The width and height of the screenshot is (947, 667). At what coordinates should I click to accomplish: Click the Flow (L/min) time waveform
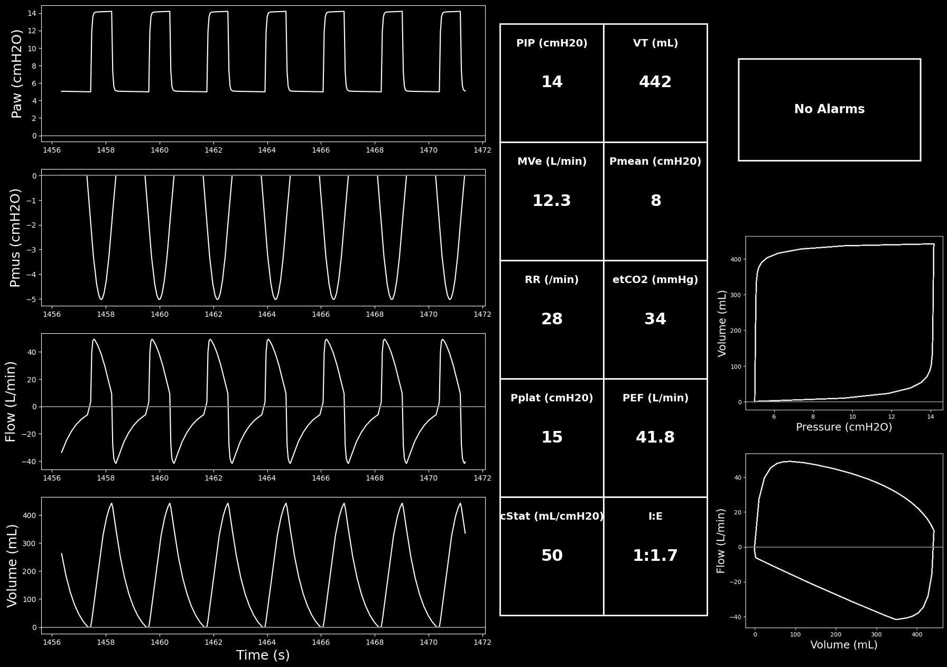tap(263, 401)
